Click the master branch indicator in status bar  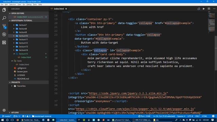point(7,116)
